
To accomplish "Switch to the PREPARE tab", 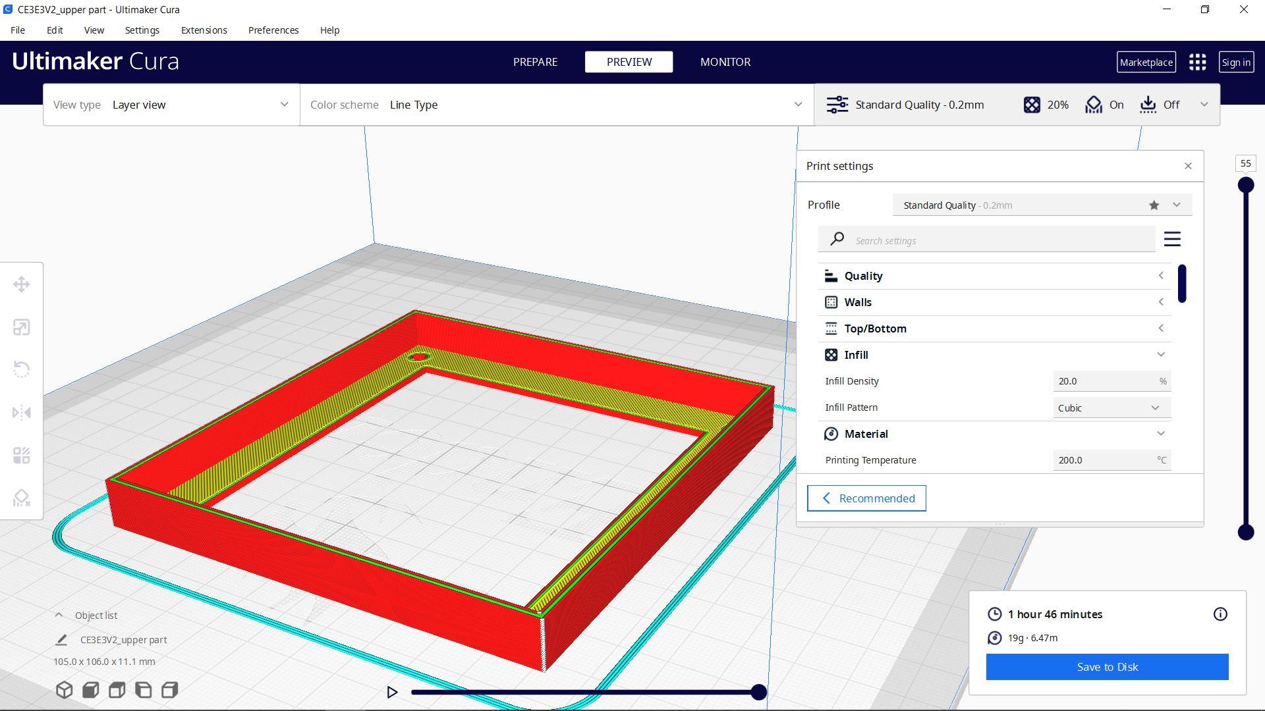I will [x=536, y=62].
